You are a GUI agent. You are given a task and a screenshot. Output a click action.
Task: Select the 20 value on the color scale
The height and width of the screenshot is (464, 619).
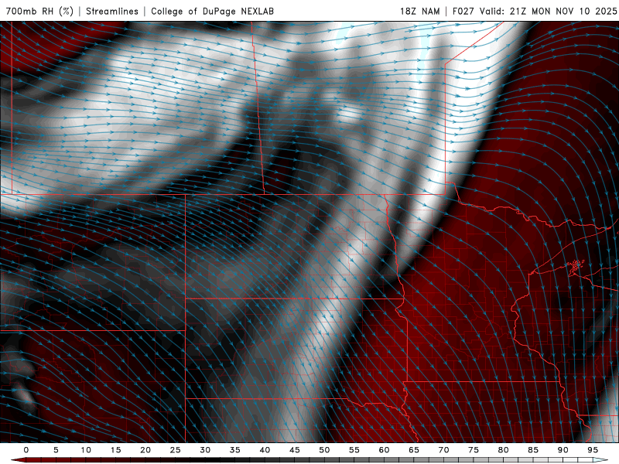click(x=145, y=450)
